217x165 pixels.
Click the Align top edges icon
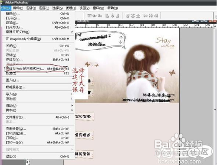(x=90, y=16)
